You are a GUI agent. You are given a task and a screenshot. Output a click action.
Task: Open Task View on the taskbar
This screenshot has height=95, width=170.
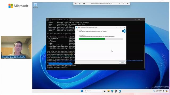pos(104,91)
